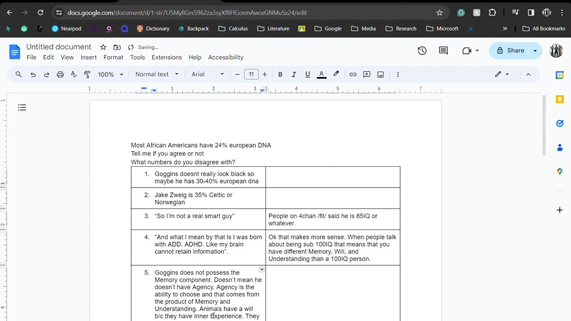Image resolution: width=571 pixels, height=321 pixels.
Task: Open the zoom level 100% dropdown
Action: (x=110, y=74)
